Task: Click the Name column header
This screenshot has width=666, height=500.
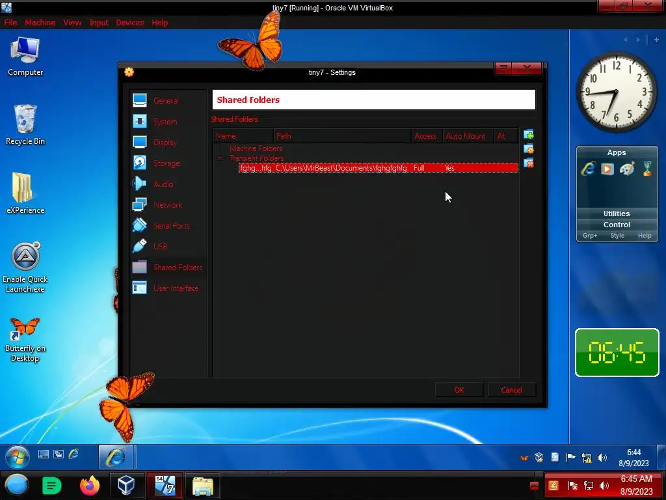Action: click(x=243, y=136)
